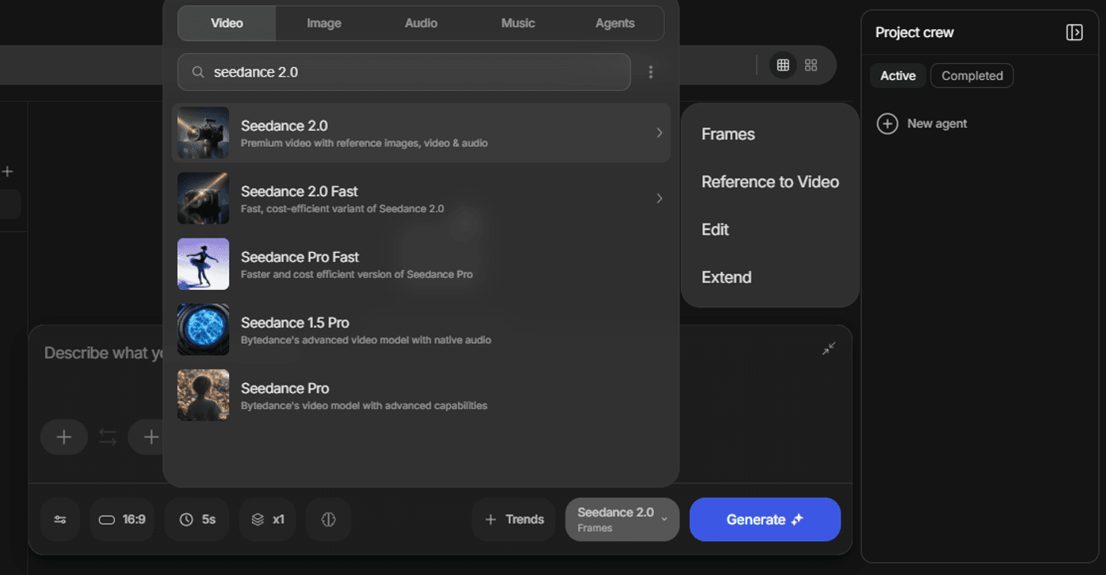Viewport: 1106px width, 575px height.
Task: Open the three-dot options beside search
Action: [x=650, y=72]
